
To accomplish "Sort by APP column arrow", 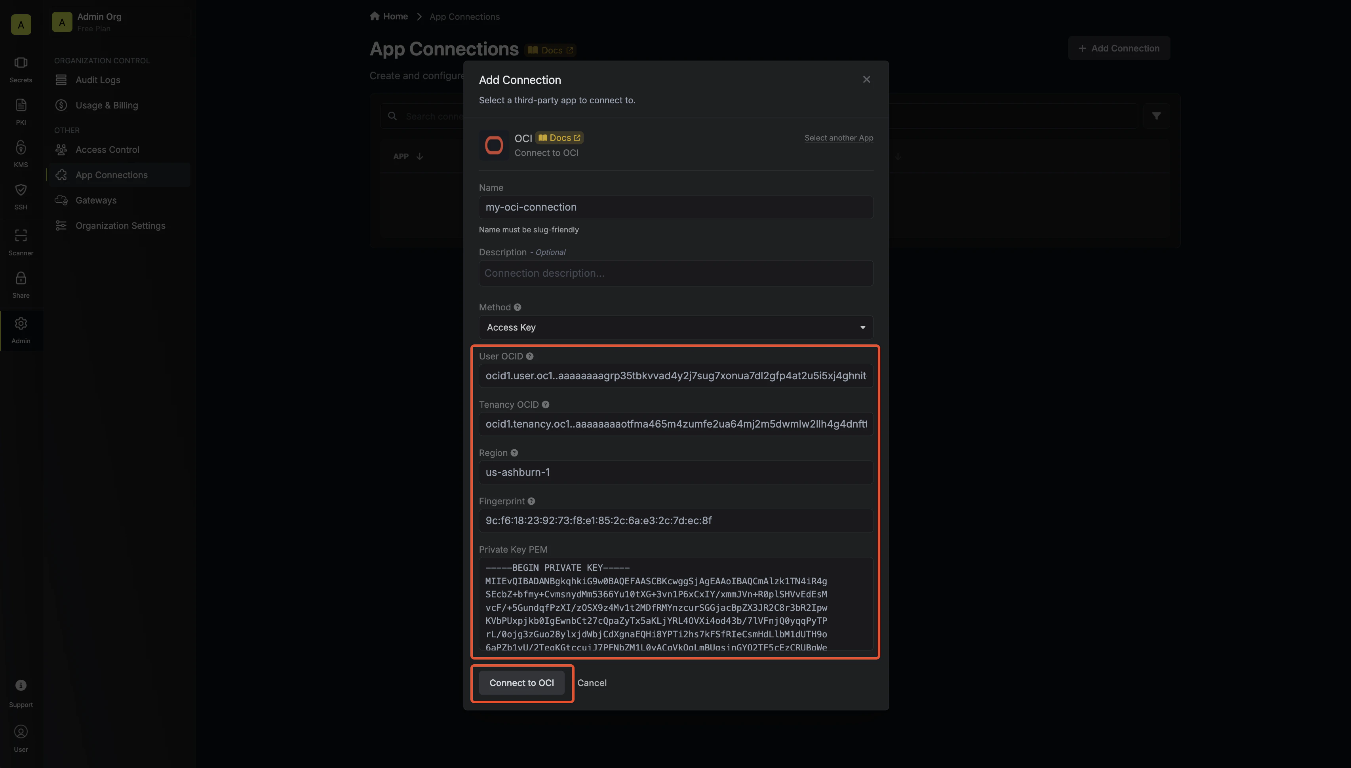I will click(420, 156).
